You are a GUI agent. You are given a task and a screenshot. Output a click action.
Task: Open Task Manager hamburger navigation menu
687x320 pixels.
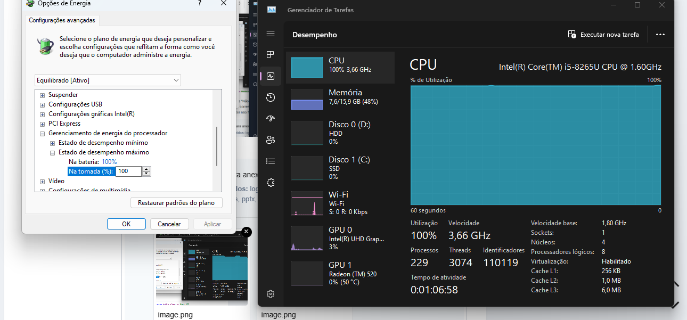pyautogui.click(x=271, y=34)
